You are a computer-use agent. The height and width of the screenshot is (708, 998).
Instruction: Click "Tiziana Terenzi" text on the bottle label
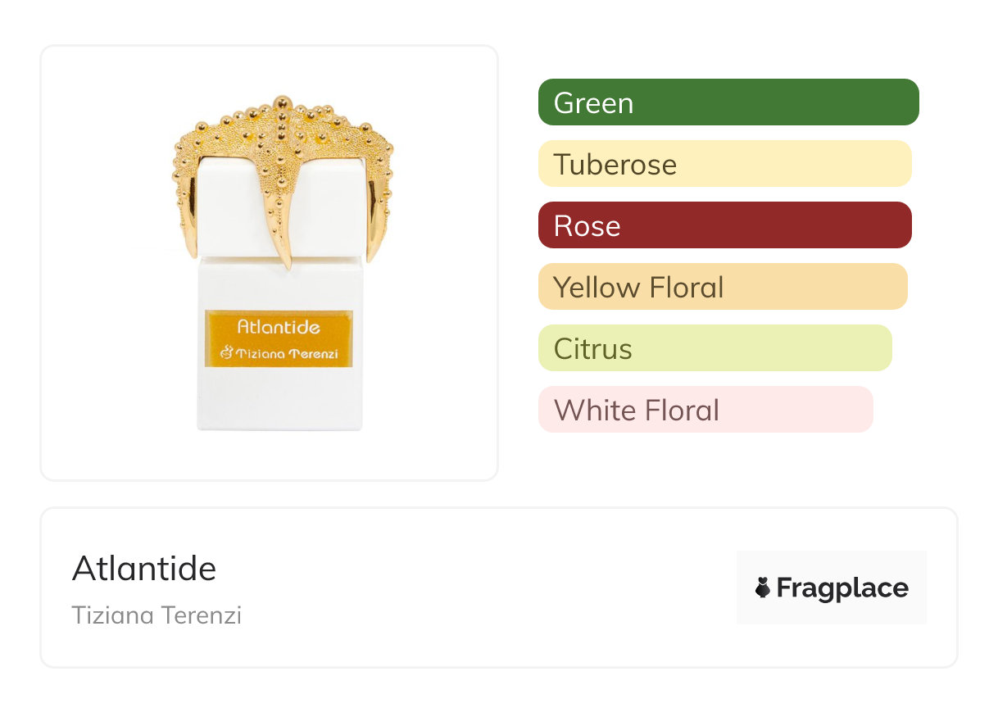pos(287,354)
